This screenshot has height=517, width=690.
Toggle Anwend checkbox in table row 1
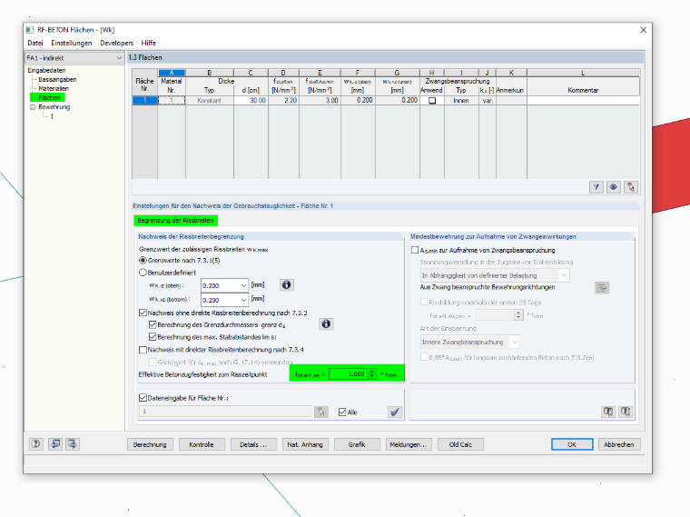pos(432,101)
